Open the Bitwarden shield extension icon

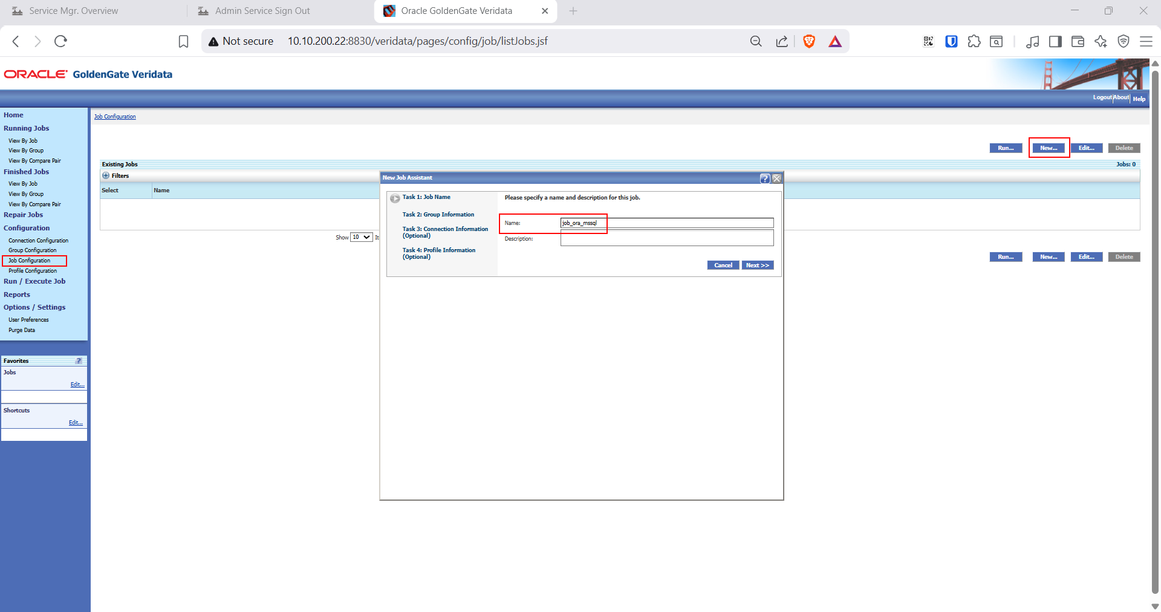click(951, 41)
